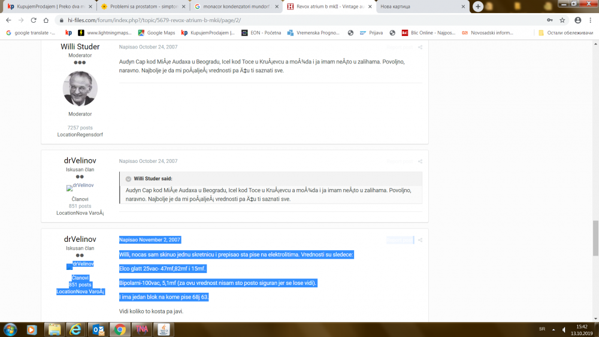Open File Explorer from taskbar
The height and width of the screenshot is (337, 599).
(x=55, y=329)
